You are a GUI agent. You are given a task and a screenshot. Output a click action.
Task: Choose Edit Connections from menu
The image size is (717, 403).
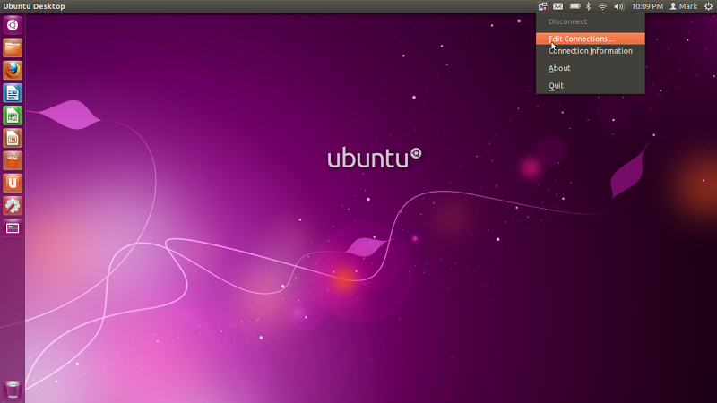point(591,39)
